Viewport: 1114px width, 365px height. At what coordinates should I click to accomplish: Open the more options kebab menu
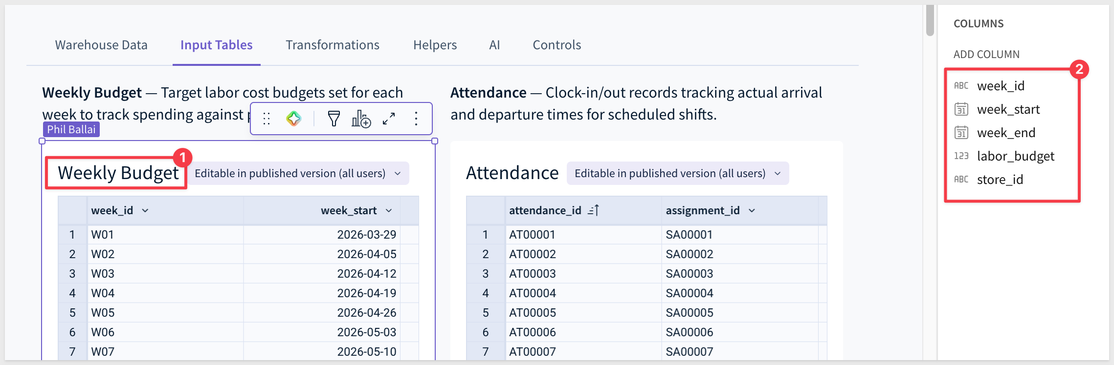tap(416, 119)
